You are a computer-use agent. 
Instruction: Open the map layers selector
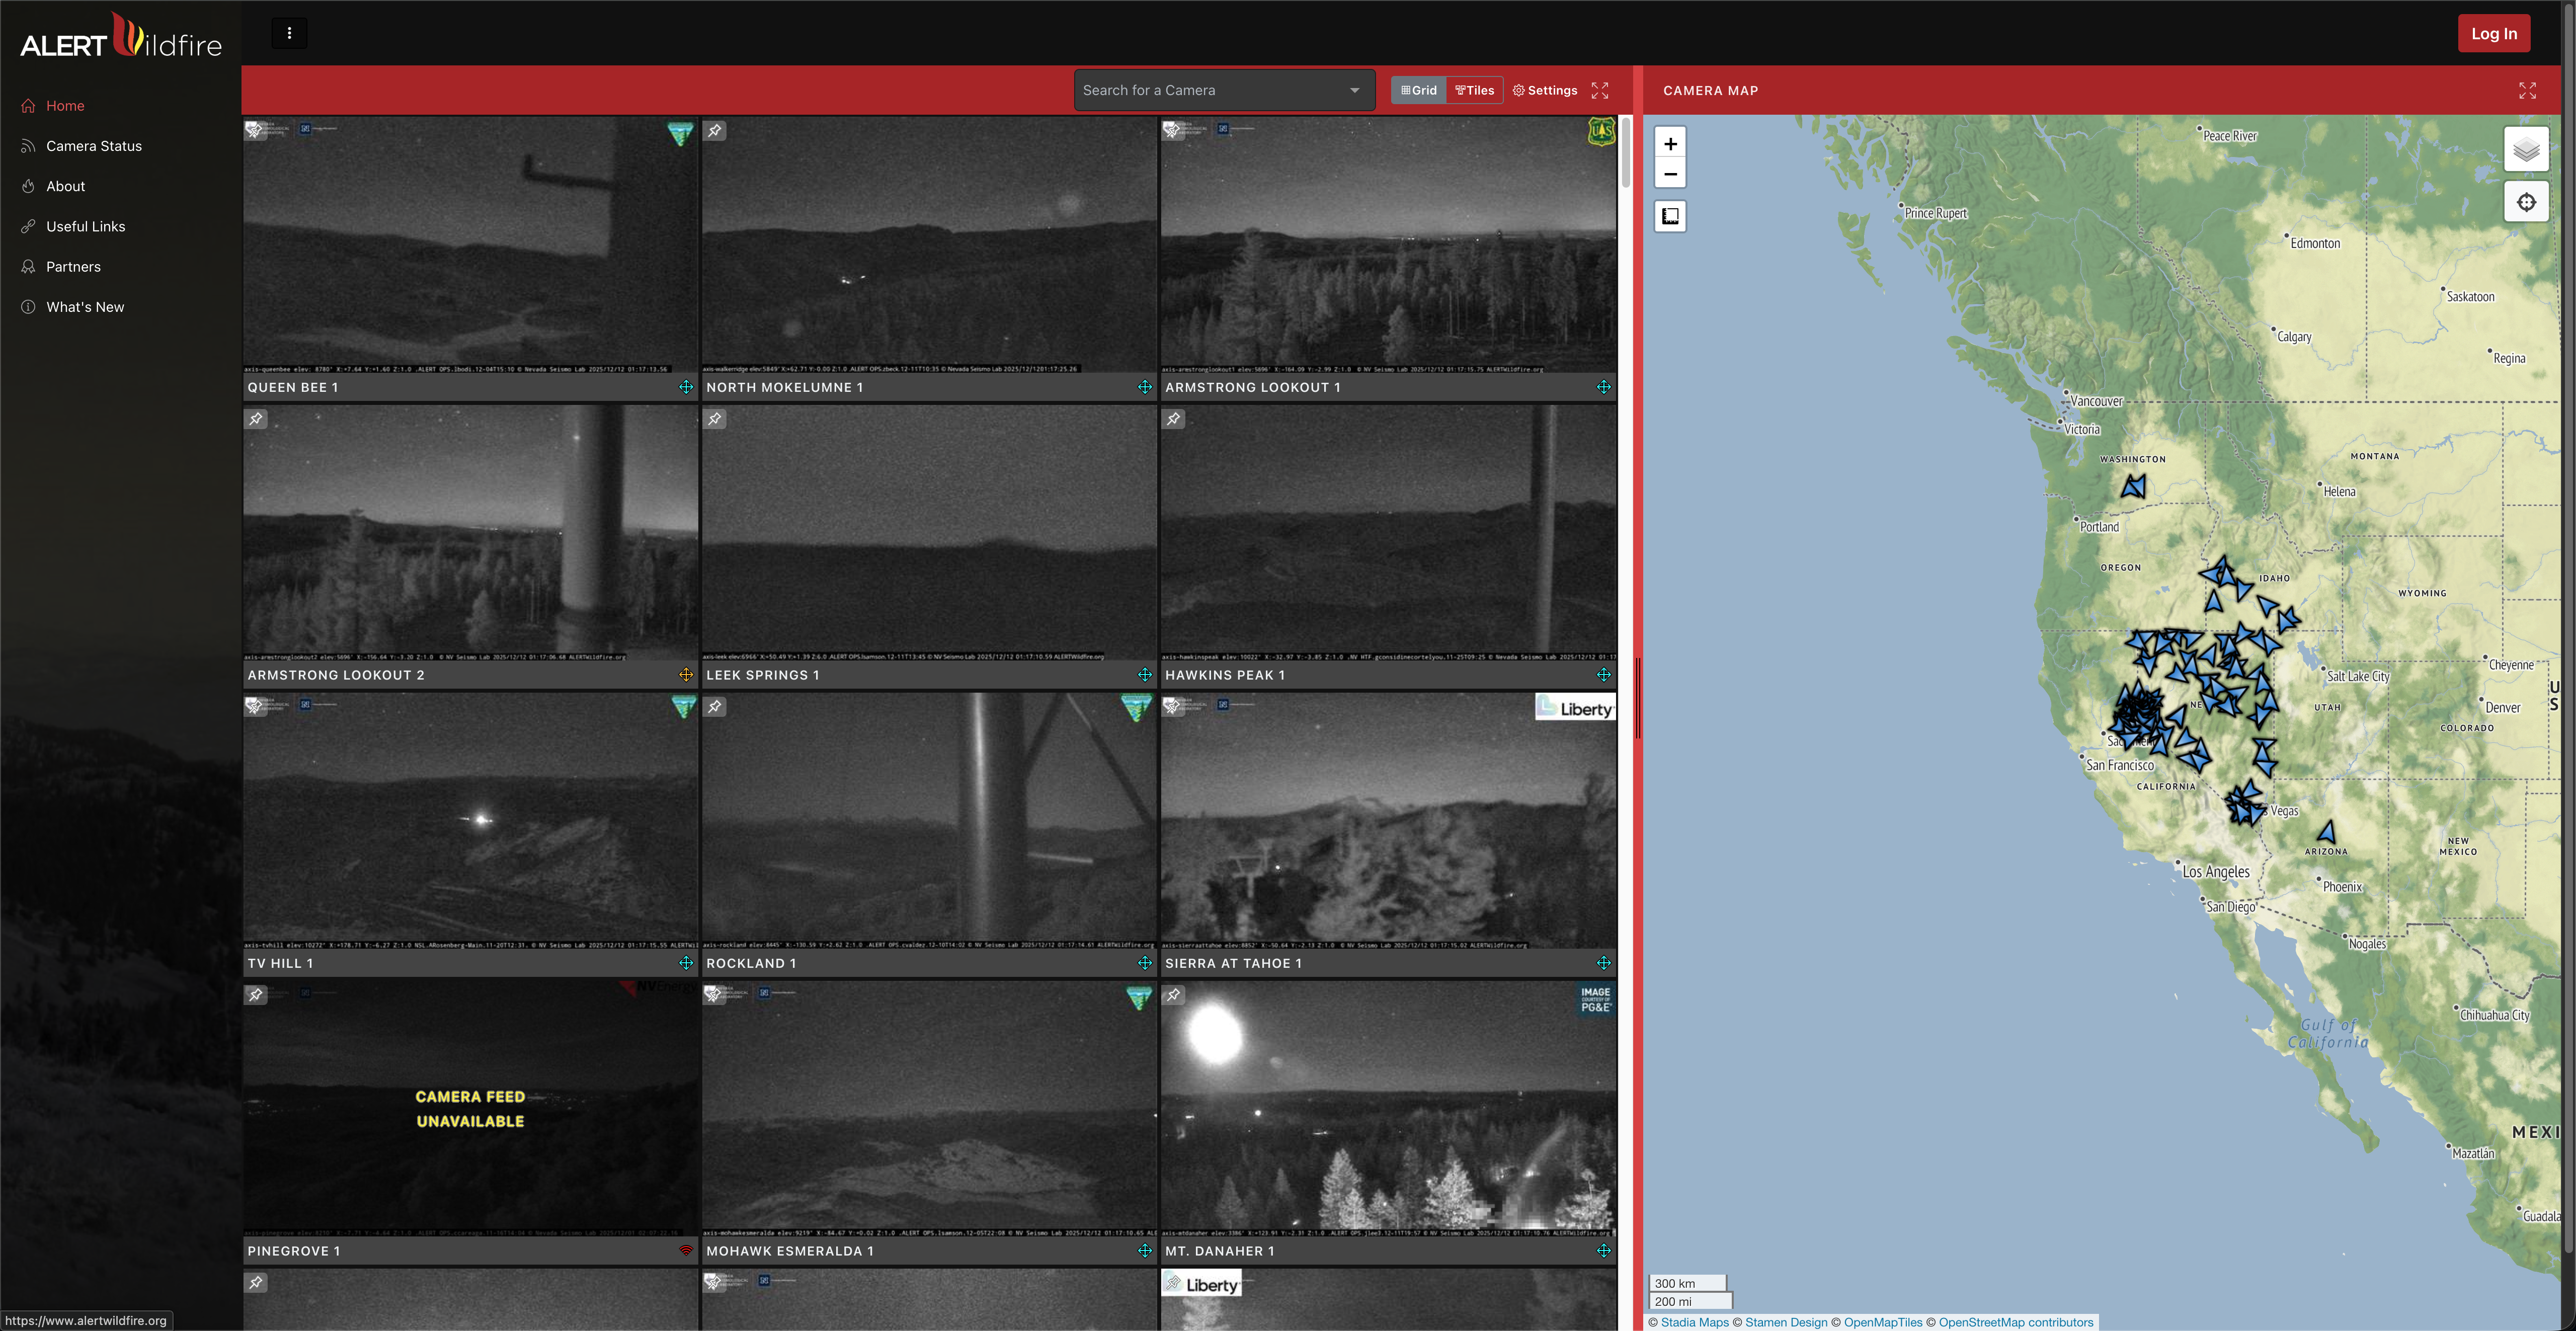pyautogui.click(x=2526, y=150)
